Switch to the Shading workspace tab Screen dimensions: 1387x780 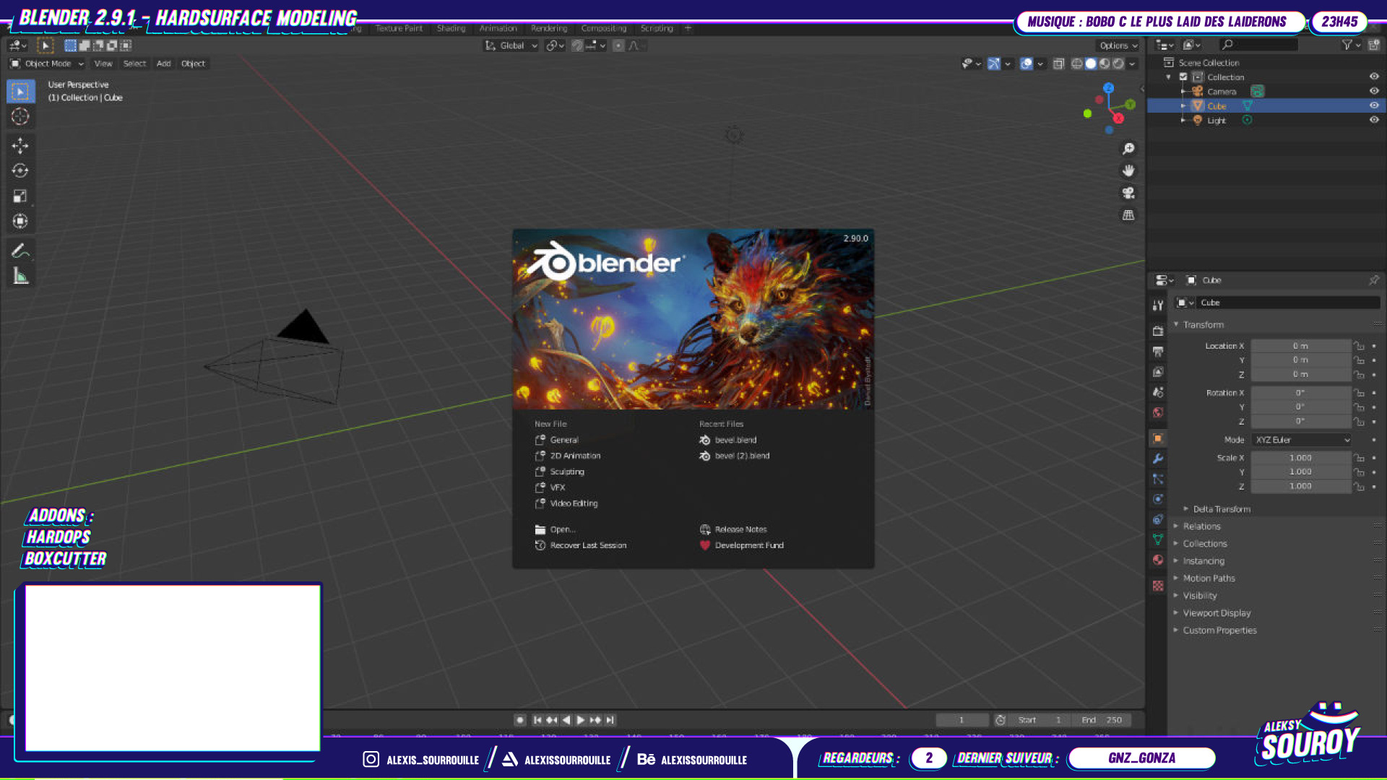pos(451,28)
